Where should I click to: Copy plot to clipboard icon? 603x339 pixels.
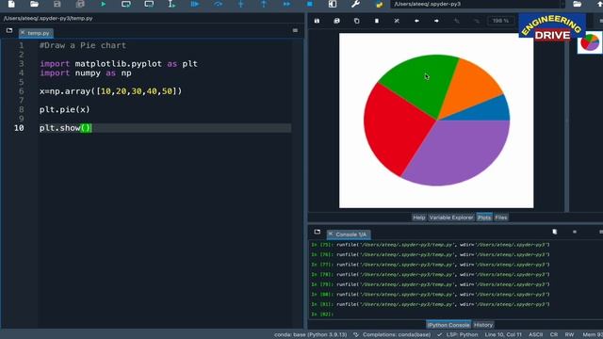tap(357, 21)
